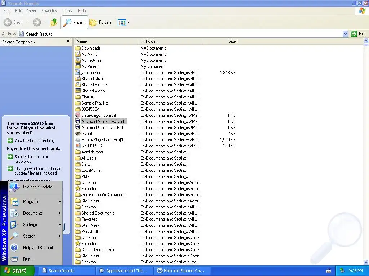This screenshot has width=369, height=276.
Task: Expand Documents submenu in Start menu
Action: tap(35, 213)
